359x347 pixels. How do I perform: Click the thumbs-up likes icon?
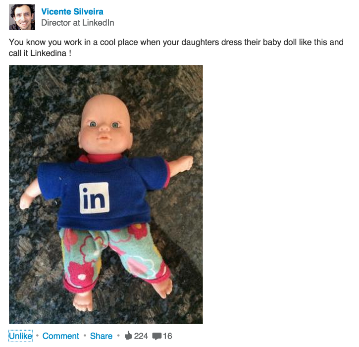(128, 336)
